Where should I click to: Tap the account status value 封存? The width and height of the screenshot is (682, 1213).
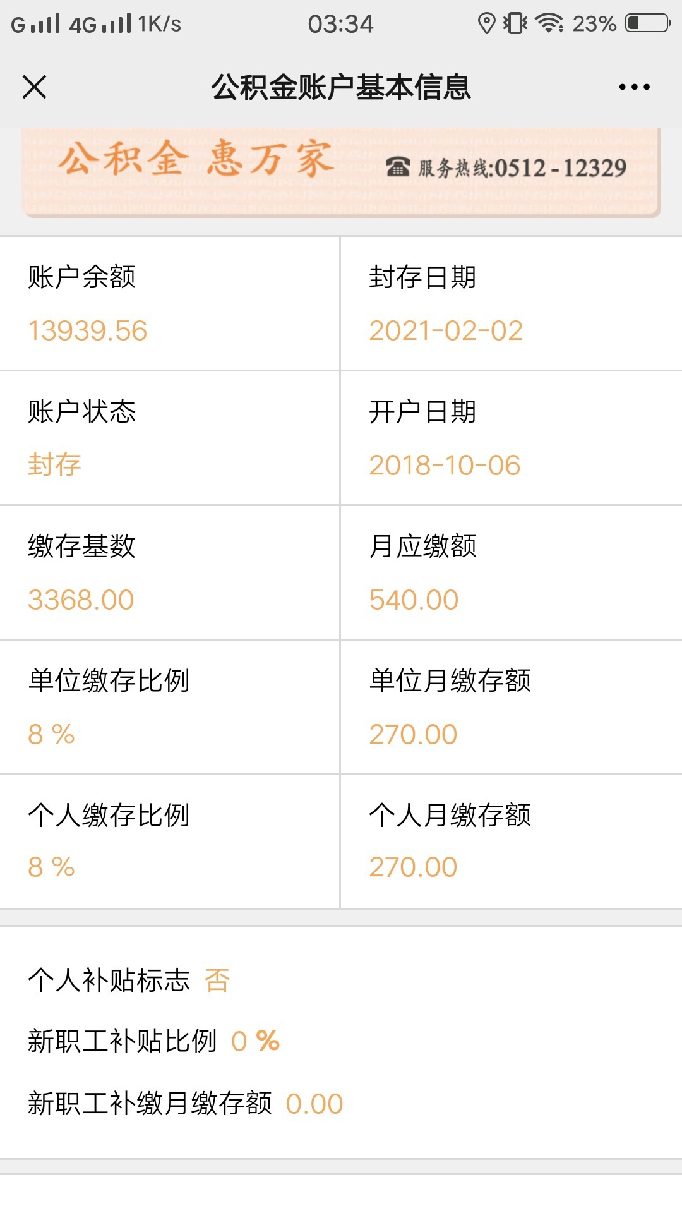pyautogui.click(x=54, y=465)
